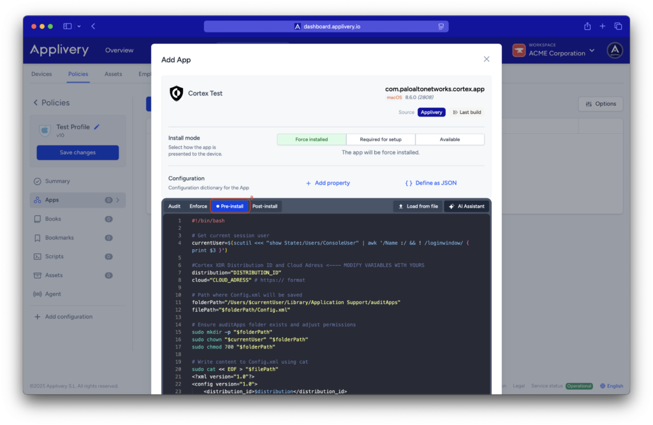Click the Save changes button
This screenshot has width=653, height=425.
pos(77,152)
